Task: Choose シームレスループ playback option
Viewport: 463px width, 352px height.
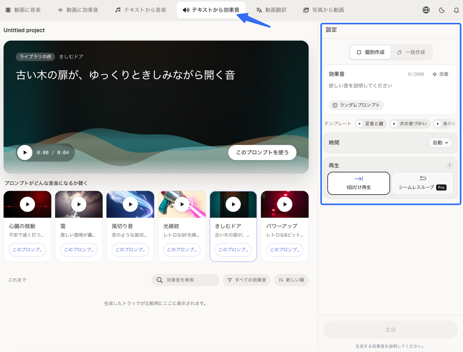Action: coord(422,183)
